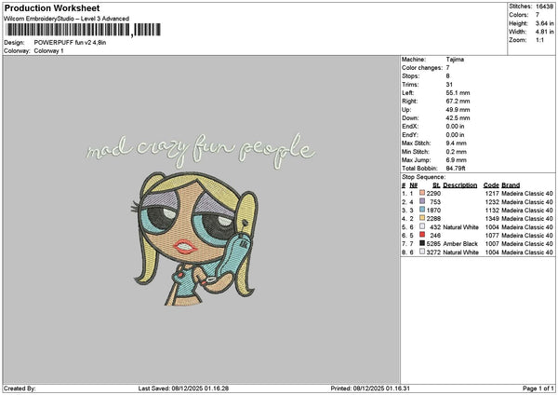Click the Max Stitch value 9.4 mm
Viewport: 558px width, 395px height.
click(457, 143)
